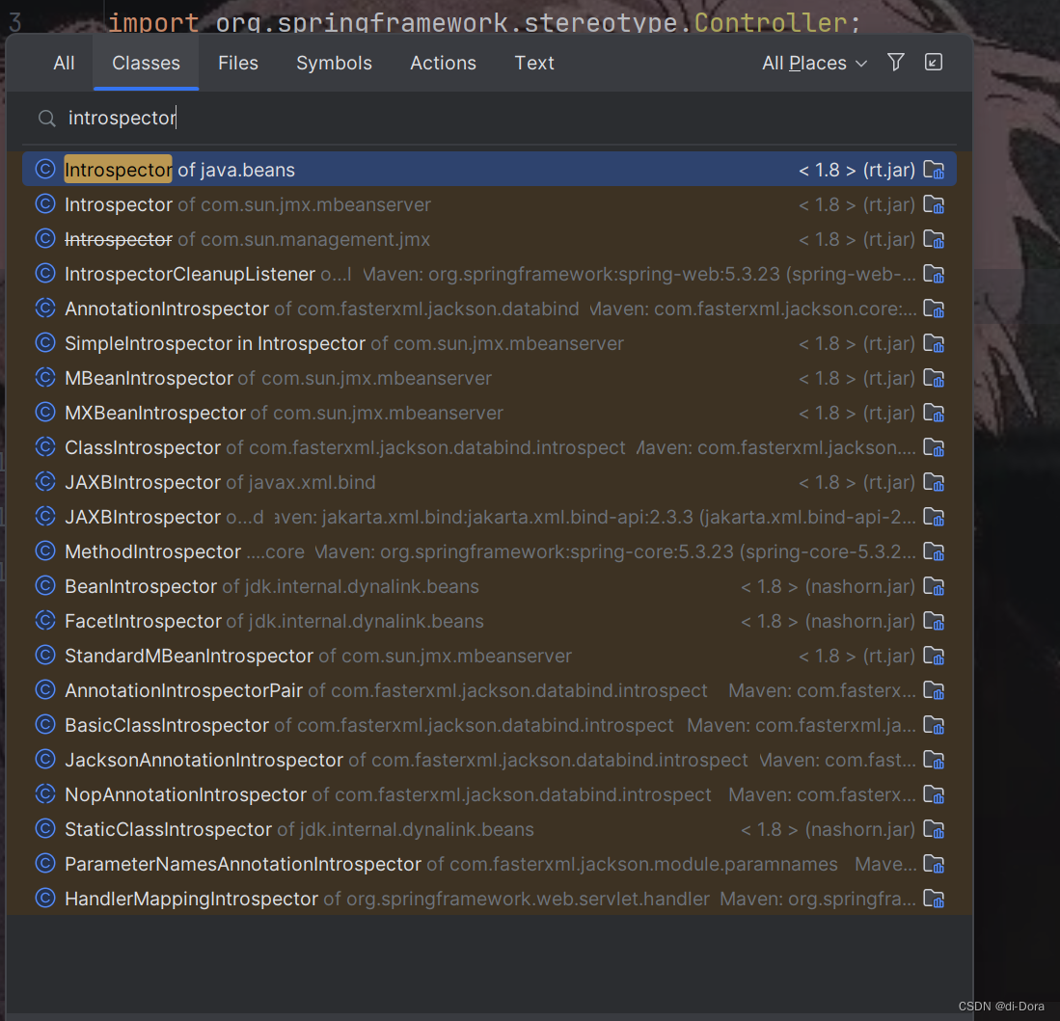Click the filter funnel icon
This screenshot has height=1021, width=1060.
tap(896, 62)
